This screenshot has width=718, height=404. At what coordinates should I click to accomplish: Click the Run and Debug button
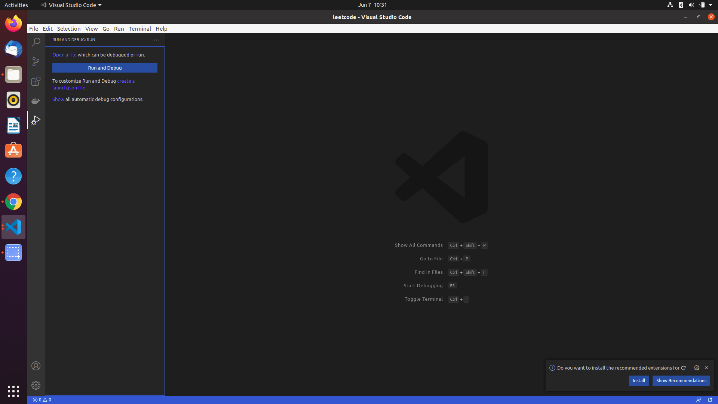click(x=105, y=68)
